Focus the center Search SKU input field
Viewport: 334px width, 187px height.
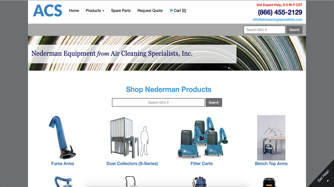pyautogui.click(x=158, y=102)
